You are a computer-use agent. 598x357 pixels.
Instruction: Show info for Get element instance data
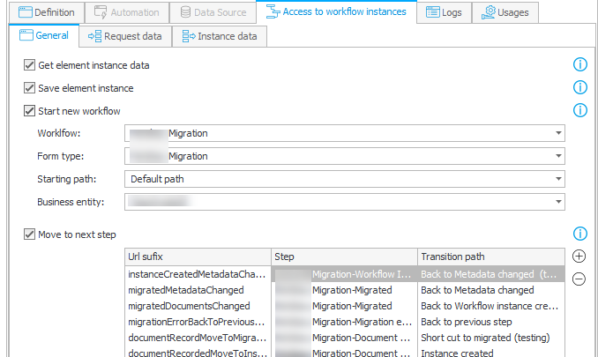point(580,64)
